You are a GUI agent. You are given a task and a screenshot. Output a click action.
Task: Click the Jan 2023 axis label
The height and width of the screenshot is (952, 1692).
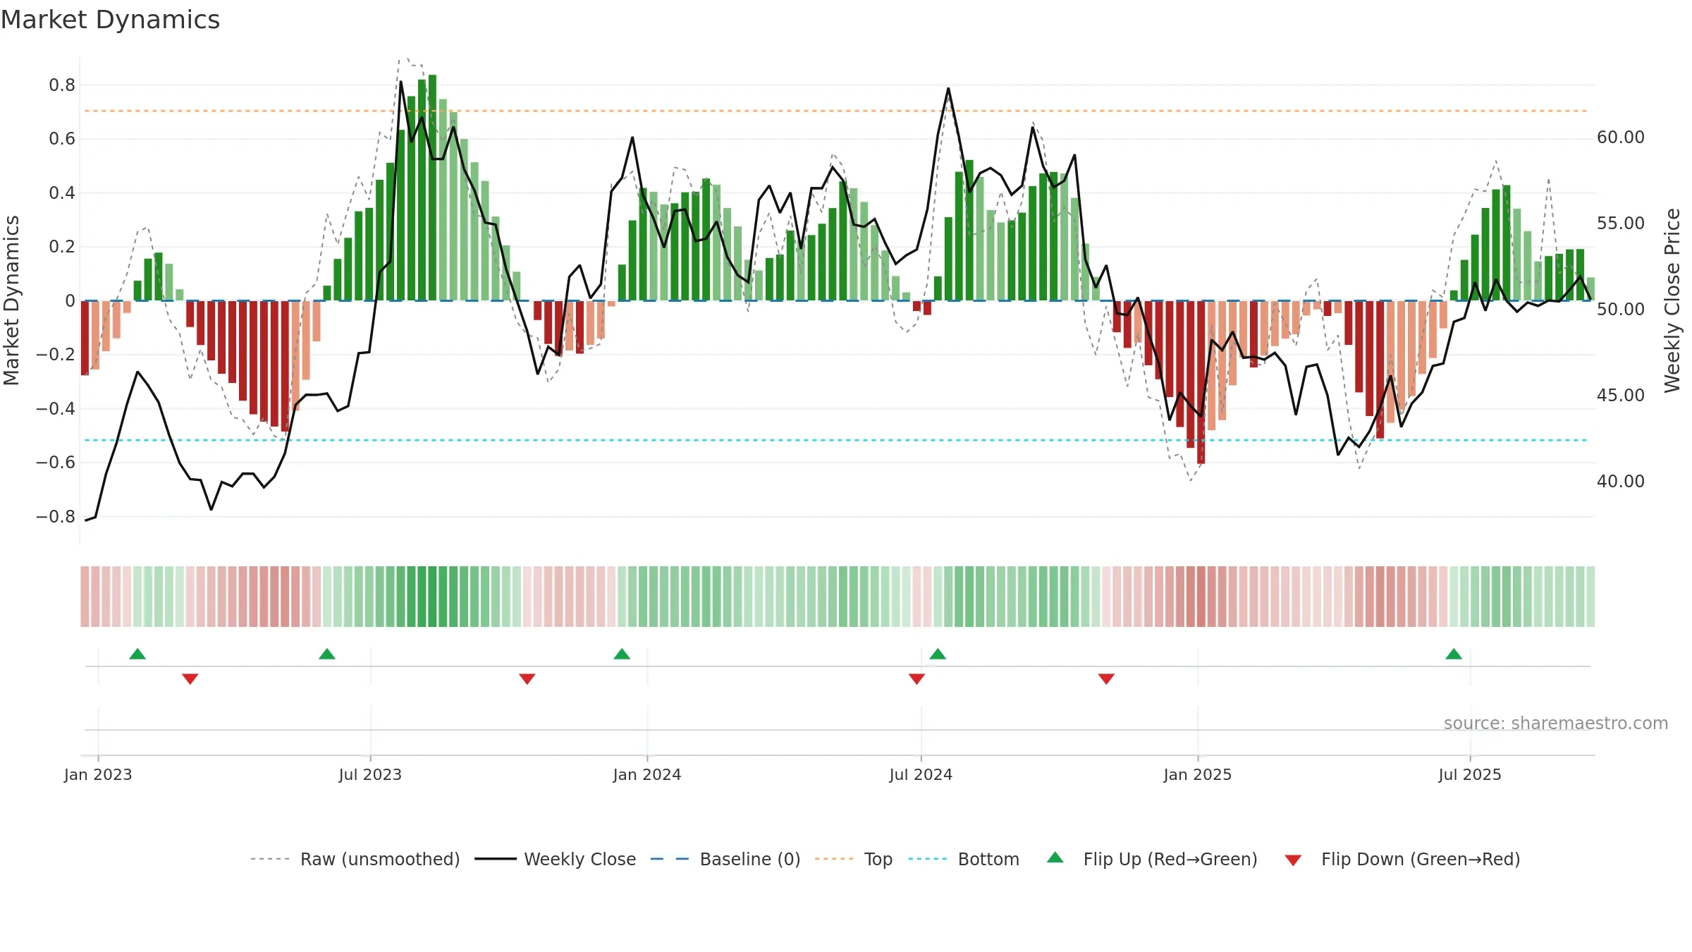(x=98, y=774)
